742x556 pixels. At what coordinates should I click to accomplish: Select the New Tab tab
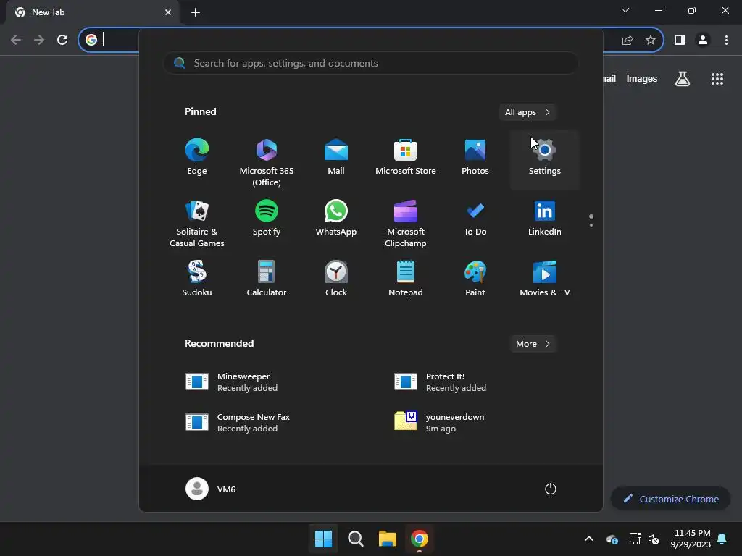point(92,12)
